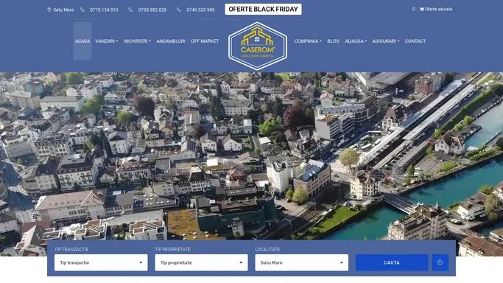Viewport: 503px width, 283px height.
Task: Click the Caserom hexagon logo
Action: (257, 46)
